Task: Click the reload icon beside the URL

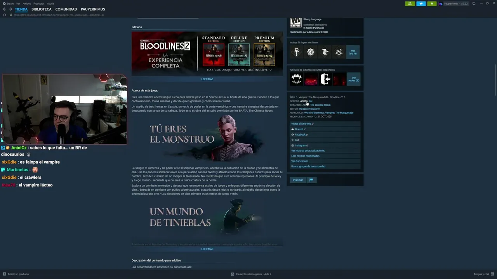Action: coord(5,15)
